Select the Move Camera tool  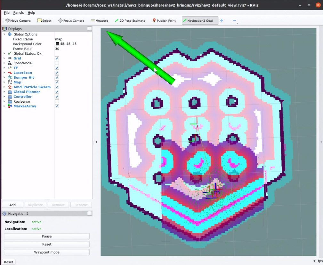pos(18,20)
